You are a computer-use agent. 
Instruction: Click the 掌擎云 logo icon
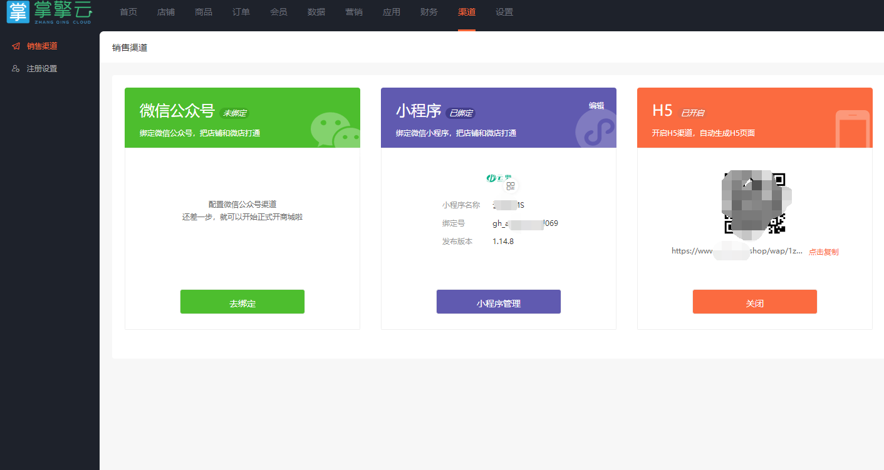click(x=18, y=12)
